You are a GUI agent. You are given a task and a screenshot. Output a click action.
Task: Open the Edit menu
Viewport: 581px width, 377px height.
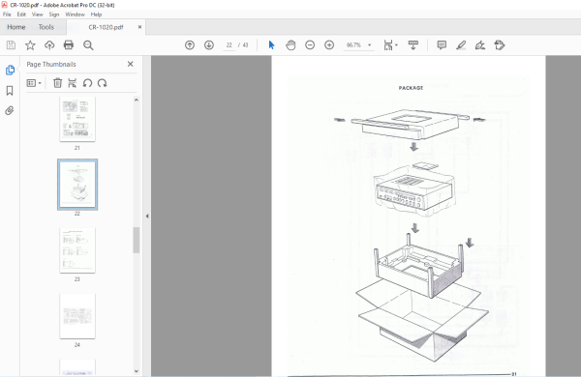21,14
